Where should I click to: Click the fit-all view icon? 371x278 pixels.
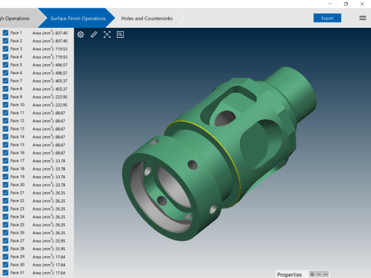click(x=107, y=34)
